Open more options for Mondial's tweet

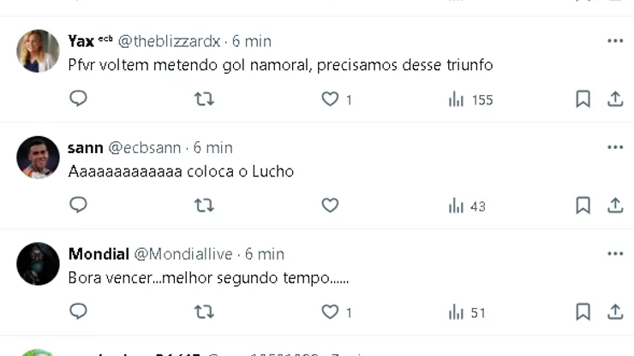click(615, 253)
